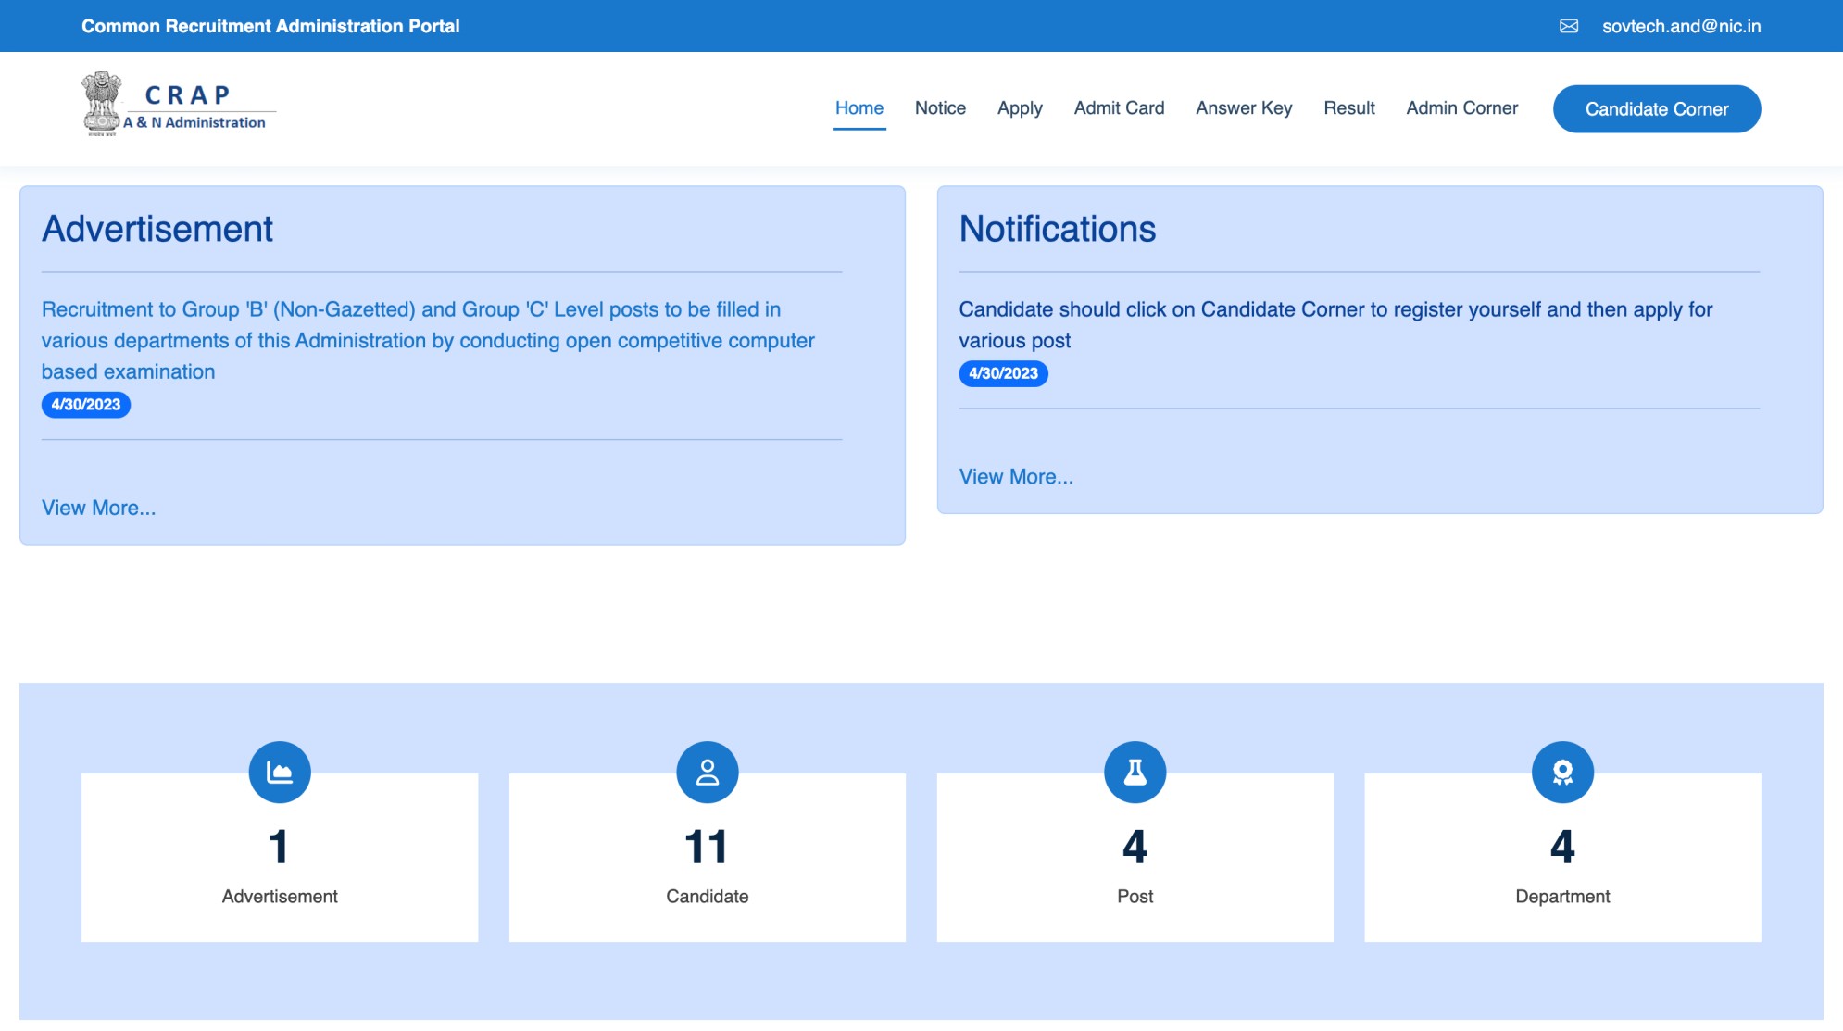Open the Group 'B' recruitment advertisement link
Image resolution: width=1843 pixels, height=1031 pixels.
[428, 341]
